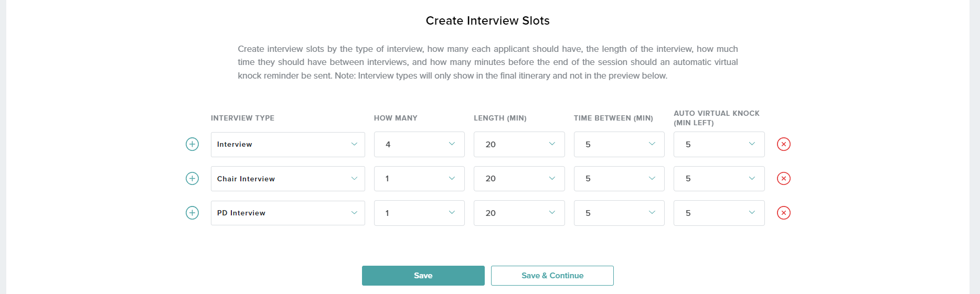The image size is (980, 294).
Task: Delete the PD Interview row
Action: 784,213
